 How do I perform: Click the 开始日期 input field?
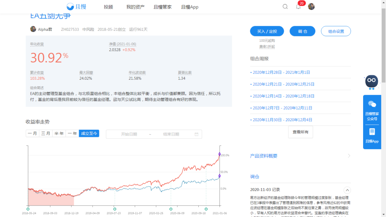[129, 134]
